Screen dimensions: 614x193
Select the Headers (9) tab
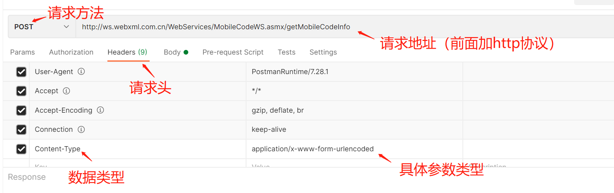click(x=127, y=52)
